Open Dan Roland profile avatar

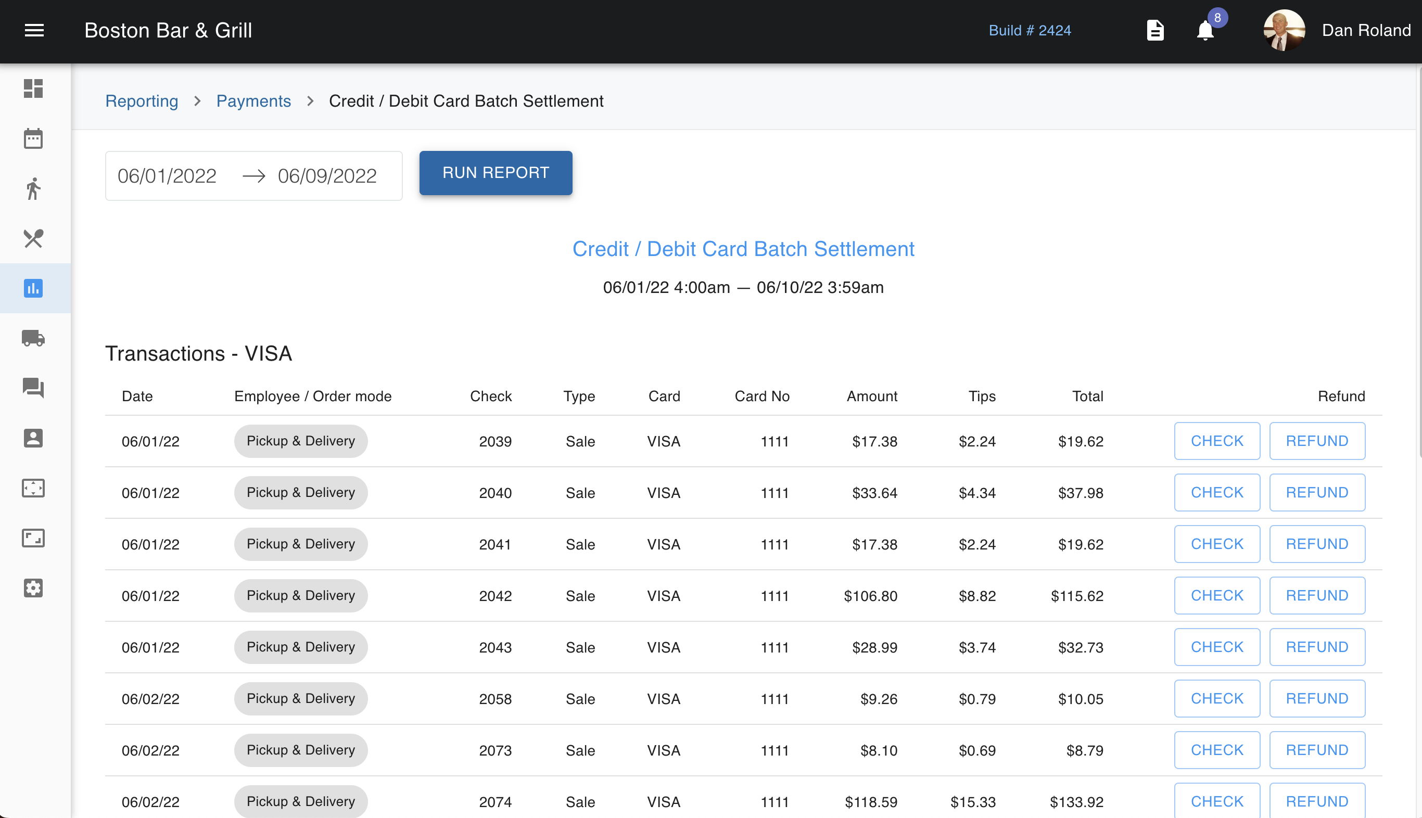1283,30
